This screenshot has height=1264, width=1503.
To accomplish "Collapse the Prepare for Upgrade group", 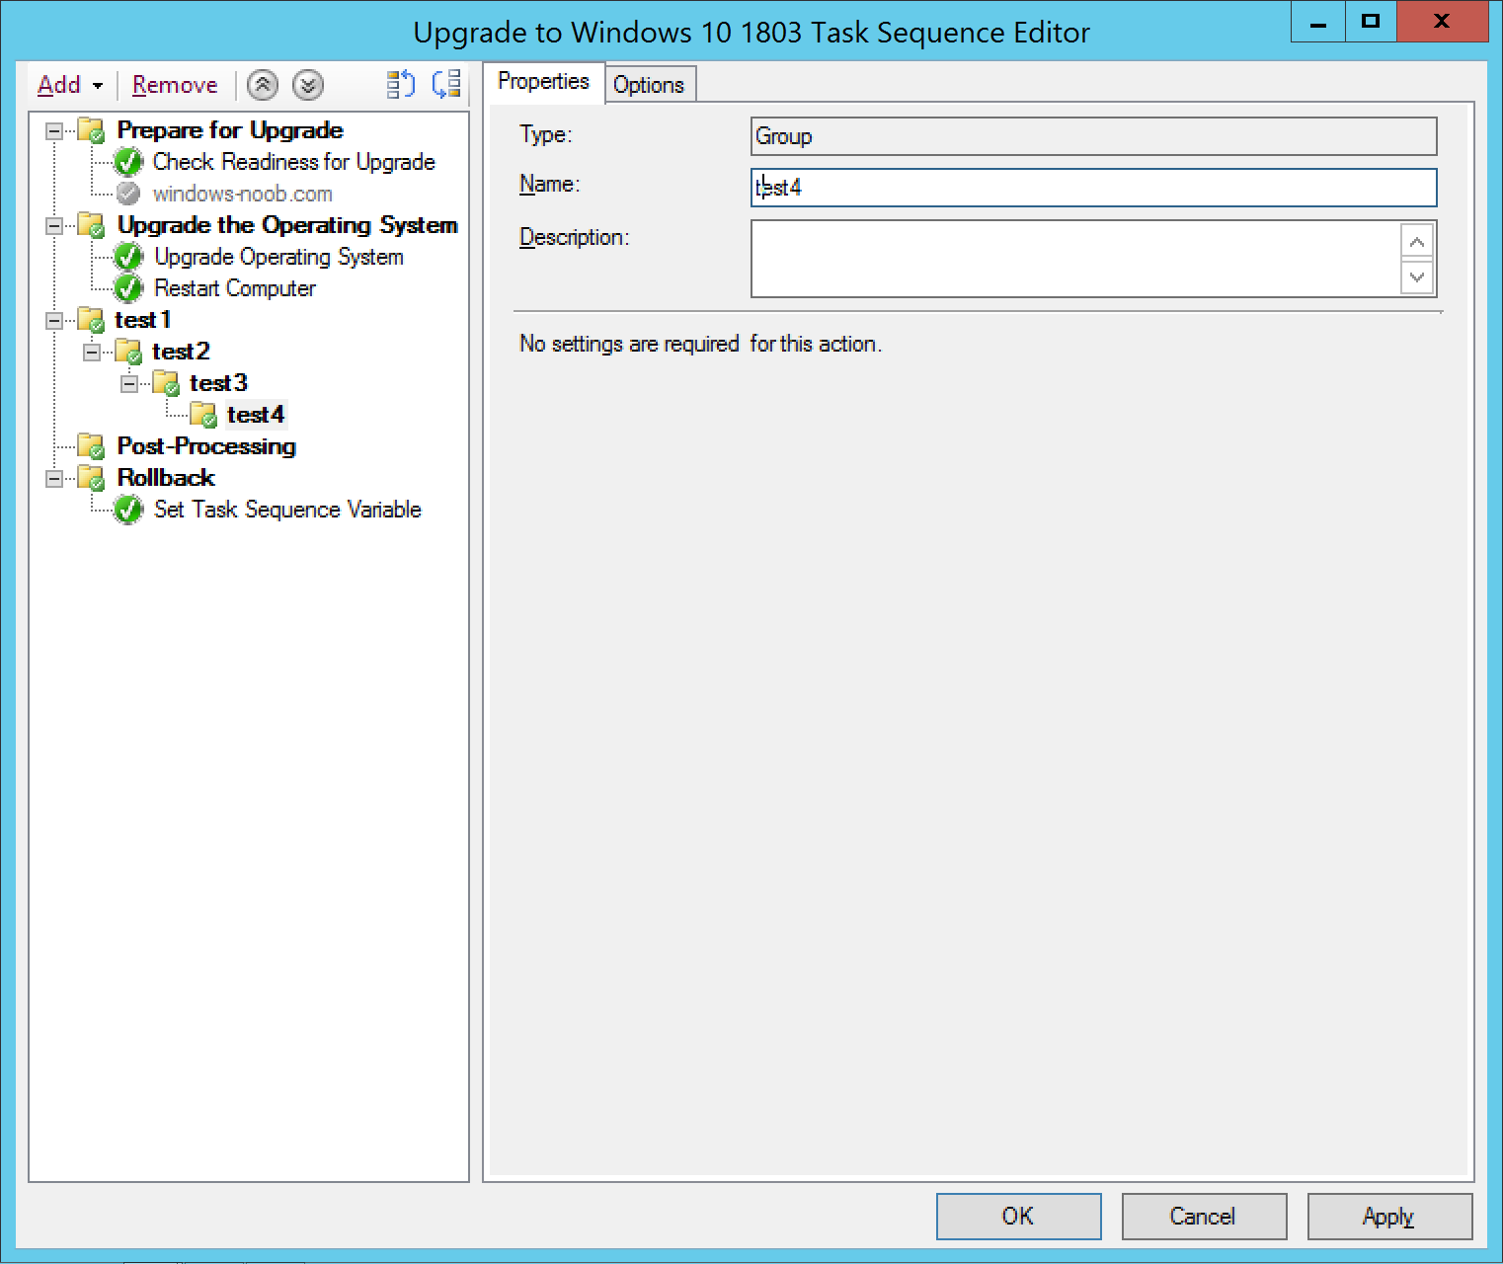I will 54,130.
